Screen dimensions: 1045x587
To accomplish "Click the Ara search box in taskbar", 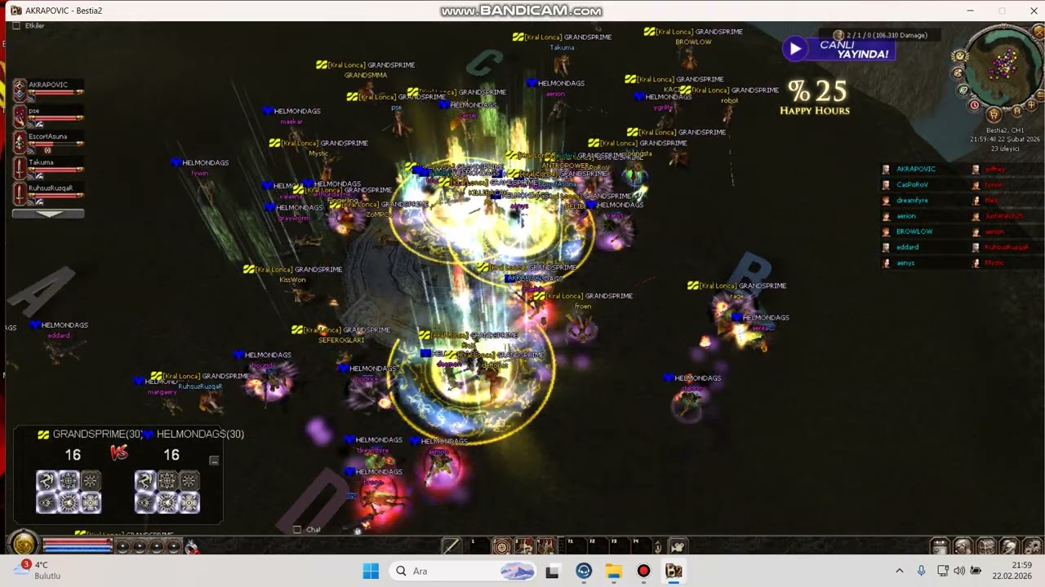I will 461,571.
